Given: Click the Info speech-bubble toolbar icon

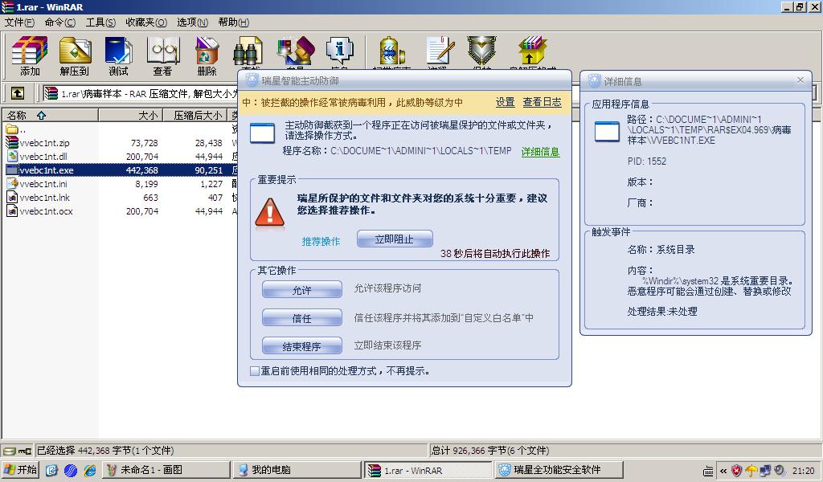Looking at the screenshot, I should 340,51.
